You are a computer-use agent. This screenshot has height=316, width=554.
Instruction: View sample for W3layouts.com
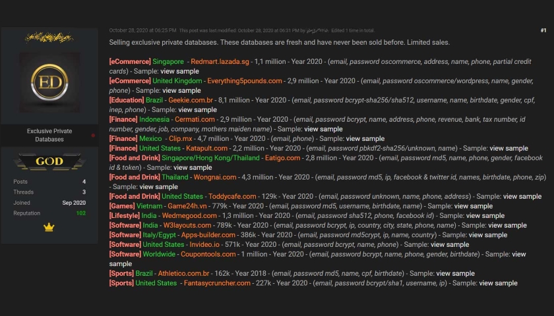click(x=507, y=225)
